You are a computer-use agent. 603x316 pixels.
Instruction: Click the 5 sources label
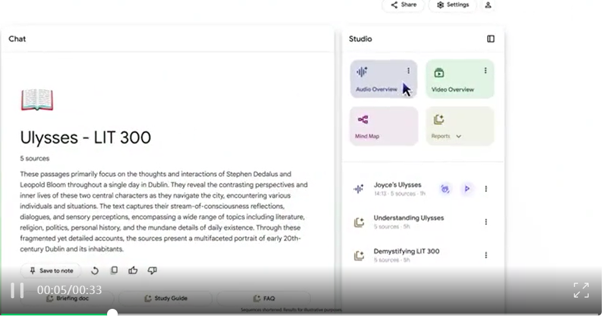(34, 158)
